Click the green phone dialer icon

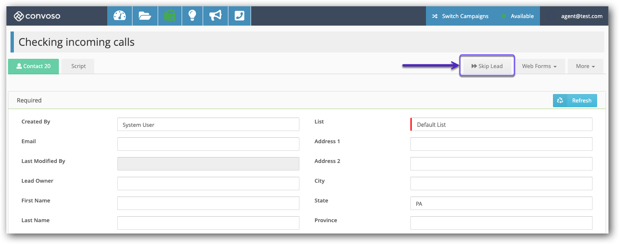click(169, 16)
